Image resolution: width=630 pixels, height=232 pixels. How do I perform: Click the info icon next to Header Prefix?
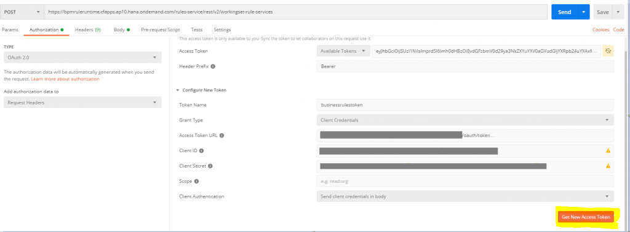pos(213,66)
